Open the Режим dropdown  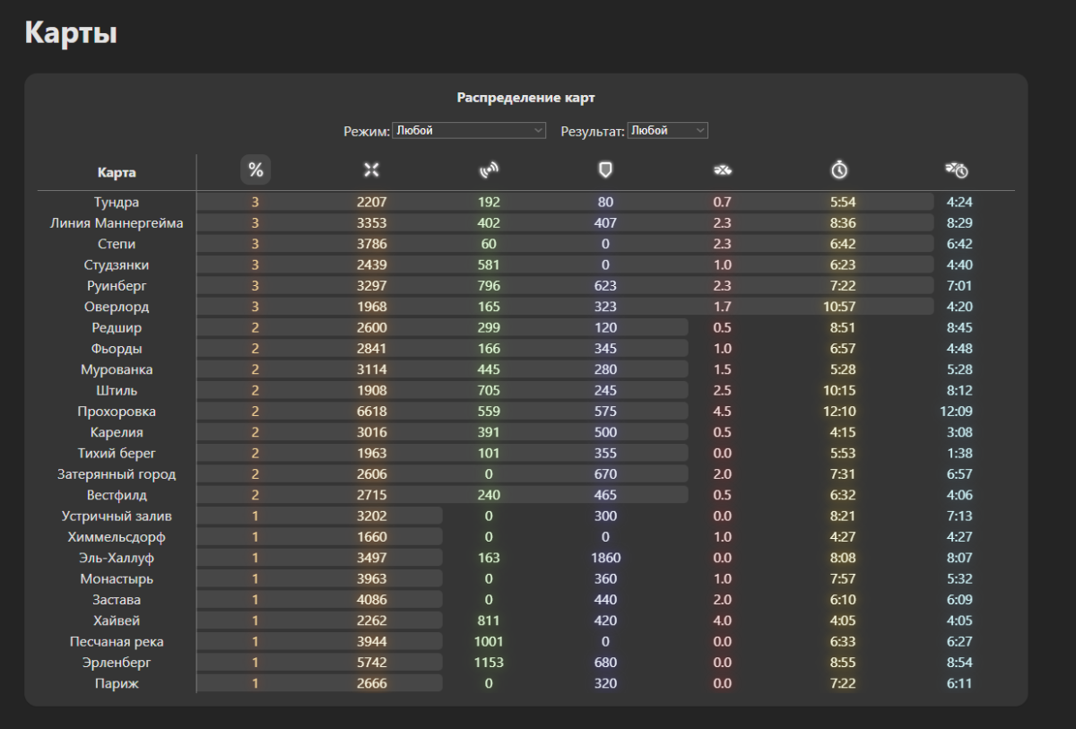[x=470, y=131]
